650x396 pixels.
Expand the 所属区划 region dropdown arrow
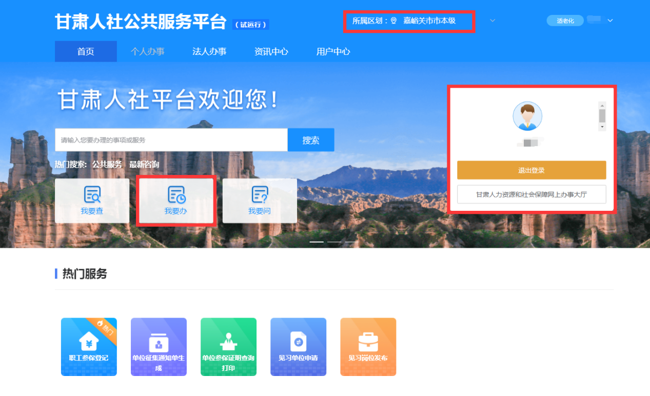click(x=493, y=21)
